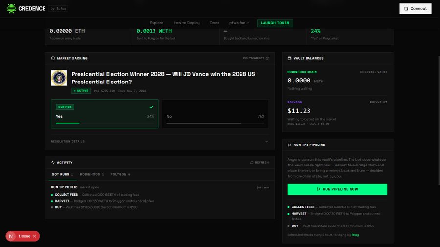Click Collect Fees line under pipeline button
The image size is (440, 247).
pyautogui.click(x=331, y=207)
